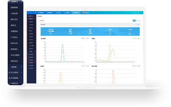Image resolution: width=171 pixels, height=107 pixels.
Task: Click the 积分商城 gift icon
Action: [x=10, y=73]
